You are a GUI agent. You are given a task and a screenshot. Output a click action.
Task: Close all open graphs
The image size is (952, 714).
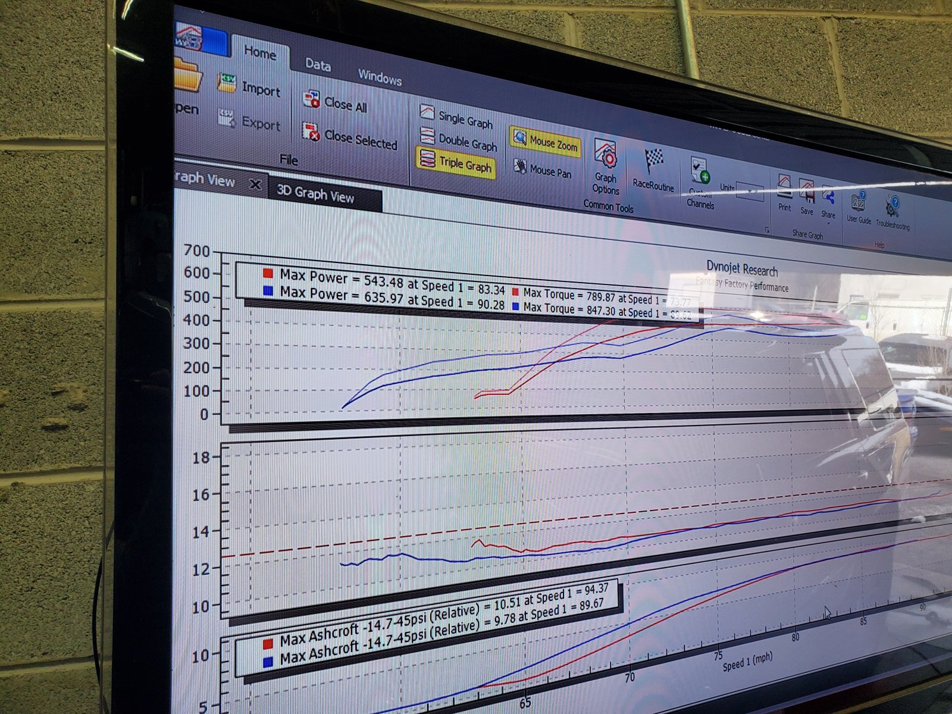pyautogui.click(x=335, y=102)
